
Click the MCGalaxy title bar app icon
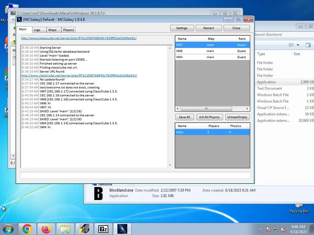tap(19, 19)
